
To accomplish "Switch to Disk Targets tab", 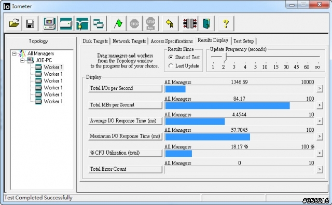I will (95, 41).
